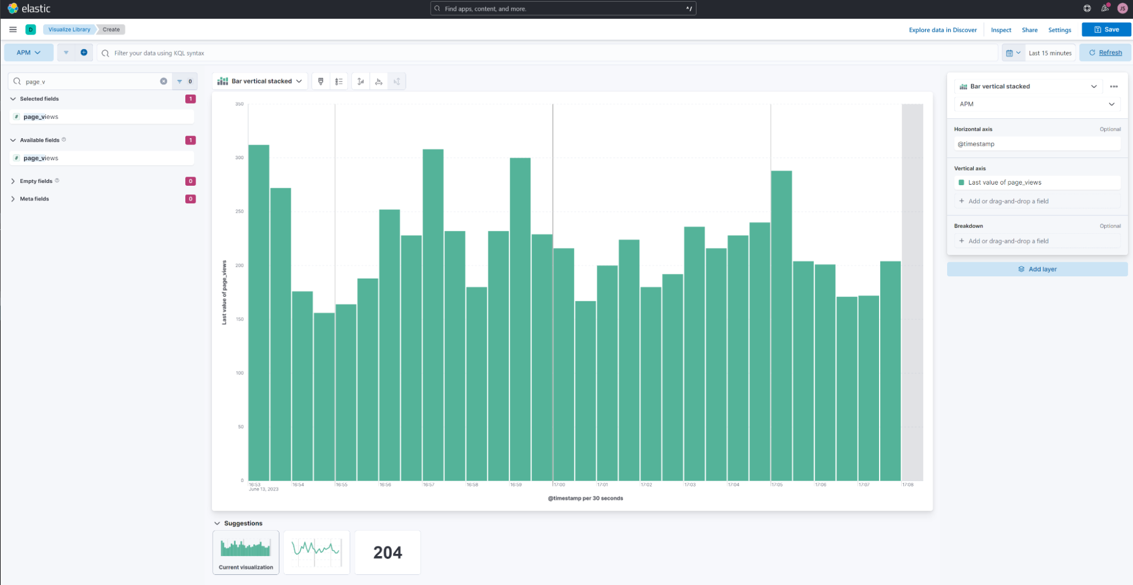Collapse the Selected fields section

coord(13,99)
